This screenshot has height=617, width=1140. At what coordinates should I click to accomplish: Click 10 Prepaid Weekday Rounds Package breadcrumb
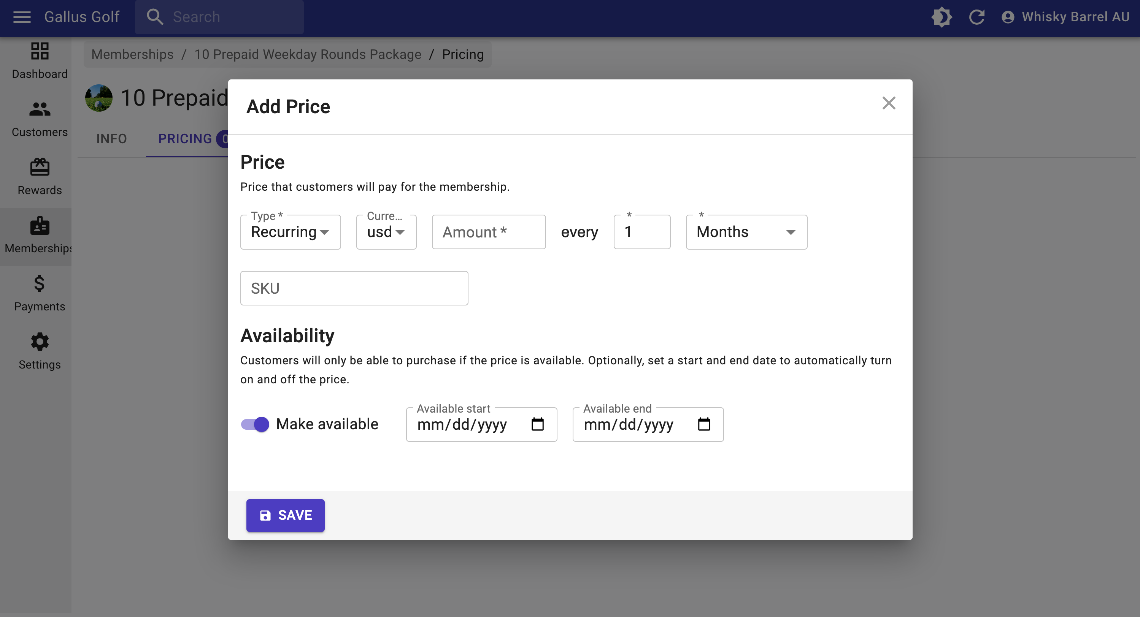(x=308, y=54)
